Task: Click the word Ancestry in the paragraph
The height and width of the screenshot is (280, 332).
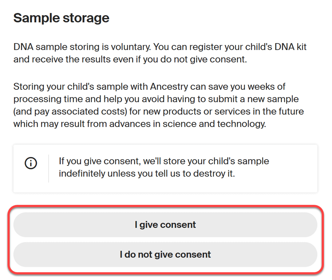Action: pyautogui.click(x=169, y=87)
